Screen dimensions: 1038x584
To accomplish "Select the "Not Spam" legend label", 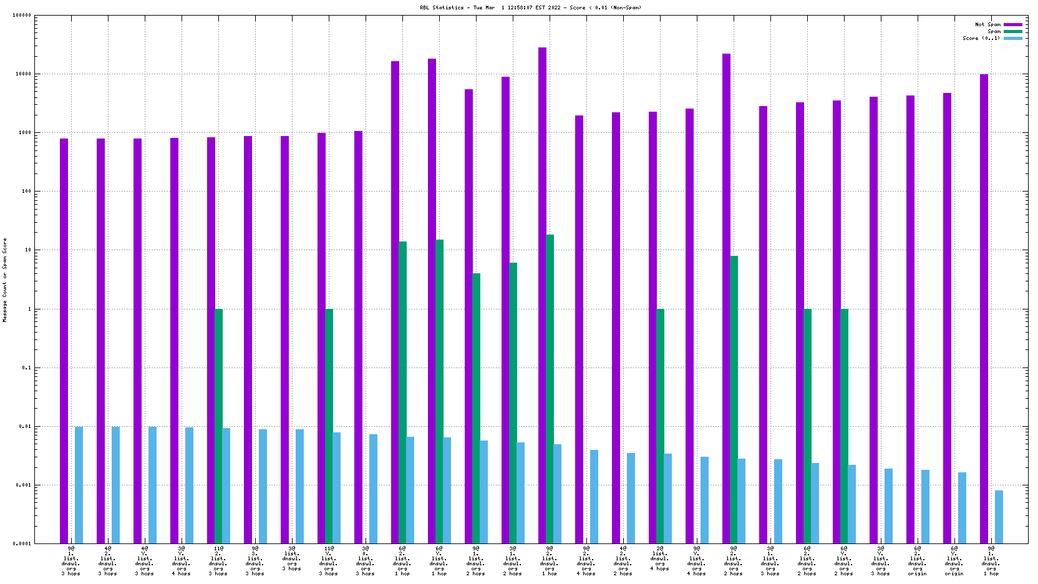I will [x=987, y=25].
